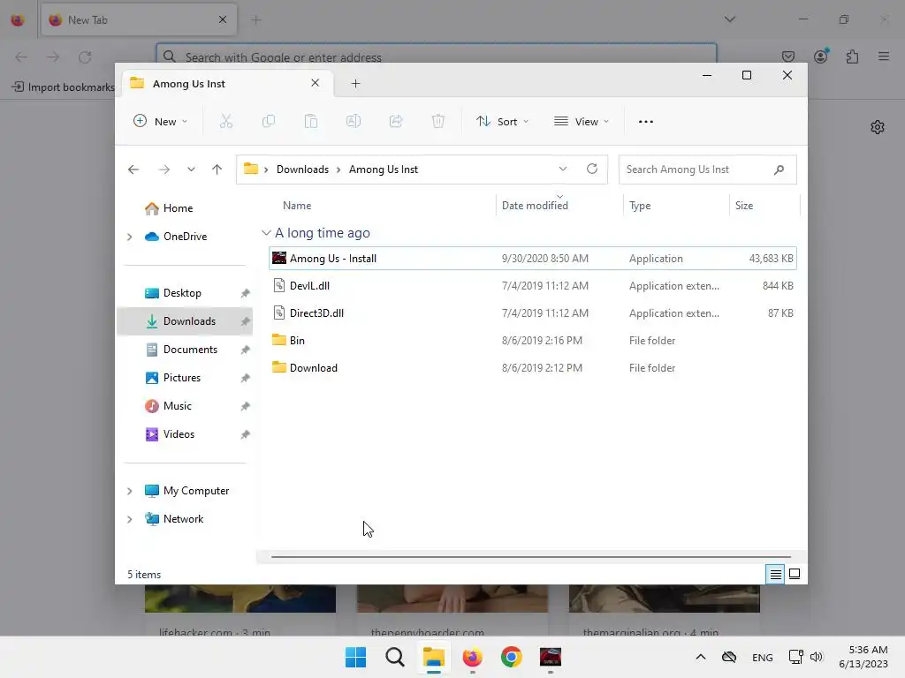This screenshot has height=678, width=905.
Task: Open Firefox hamburger application menu
Action: (x=884, y=56)
